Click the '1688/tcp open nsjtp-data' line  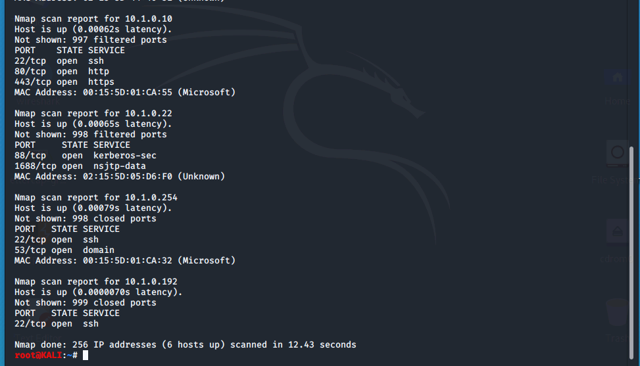pyautogui.click(x=80, y=166)
